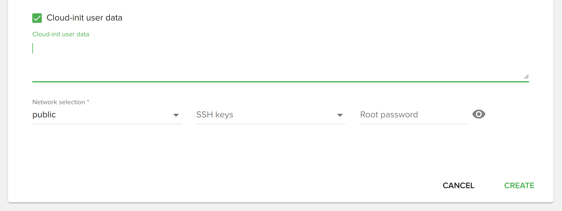The height and width of the screenshot is (211, 562).
Task: Click the underline beneath the Root password field
Action: tap(413, 124)
